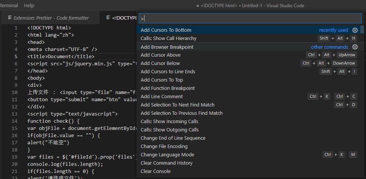Click gear icon beside Add Cursors To Bottom
This screenshot has width=366, height=179.
click(355, 30)
